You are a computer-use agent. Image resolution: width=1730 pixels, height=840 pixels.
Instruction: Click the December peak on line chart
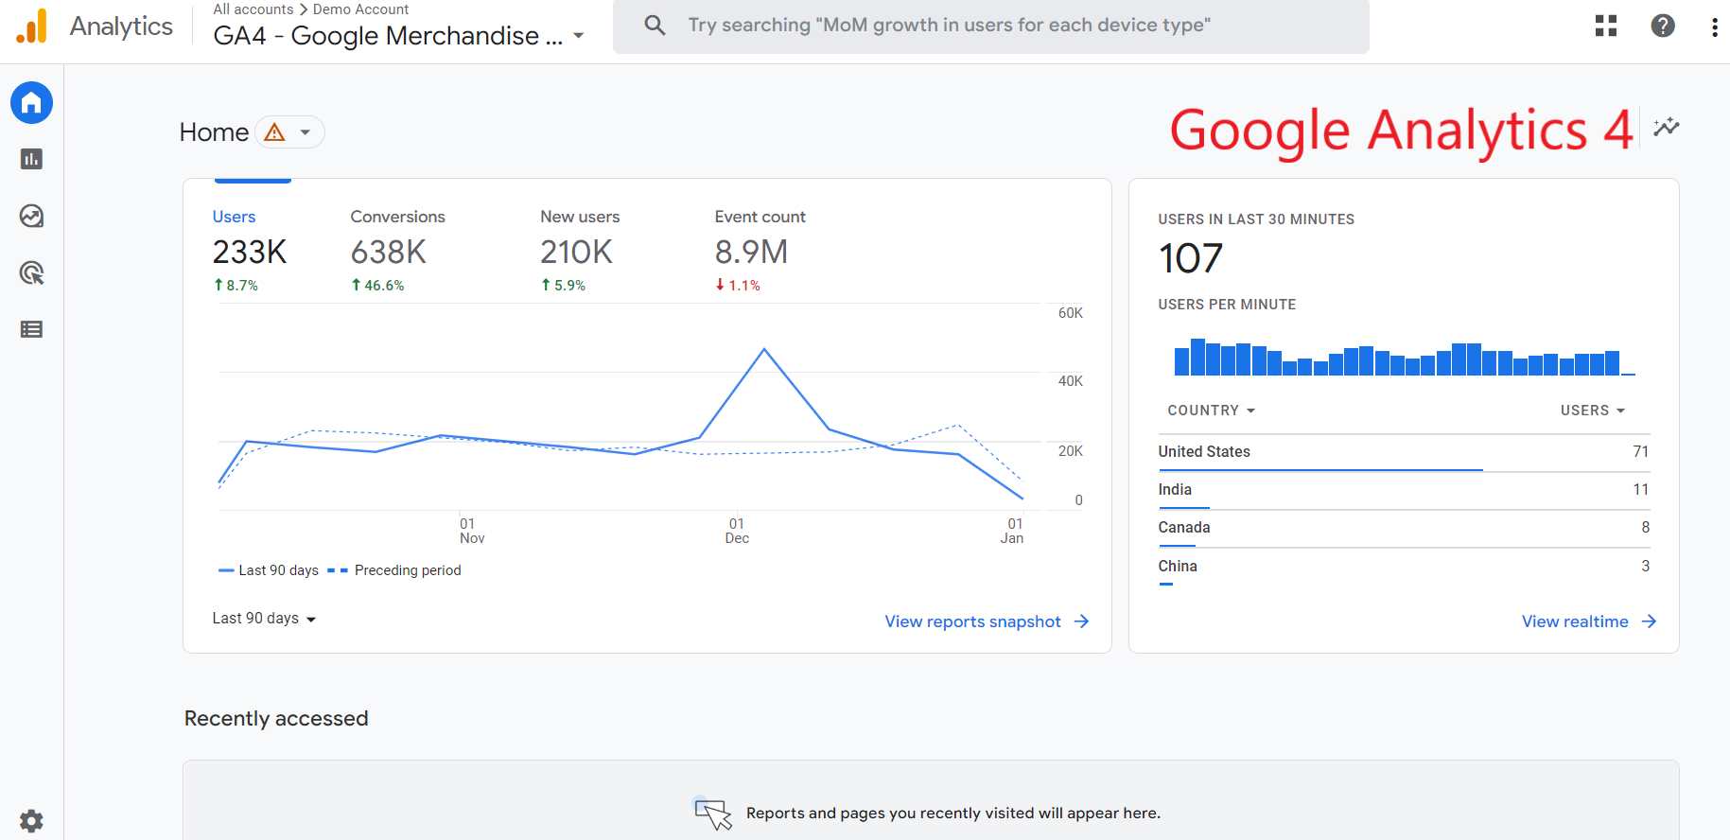tap(764, 350)
